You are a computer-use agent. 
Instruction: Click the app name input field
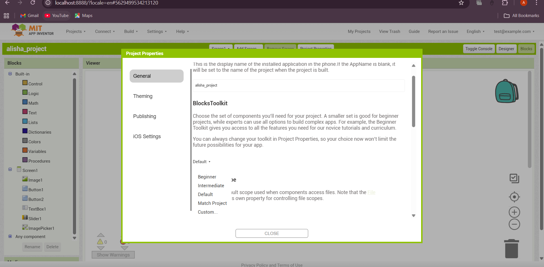tap(298, 85)
